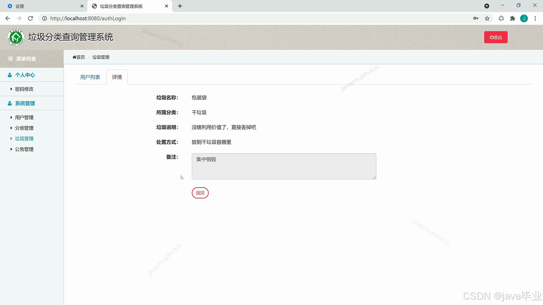This screenshot has height=305, width=543.
Task: Click the 菜单列表 menu list icon
Action: pos(10,59)
